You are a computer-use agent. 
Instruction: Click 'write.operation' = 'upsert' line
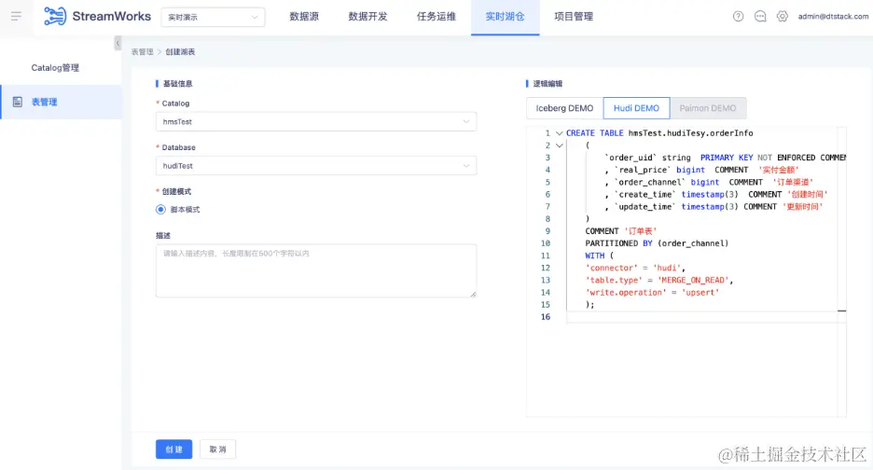tap(652, 293)
